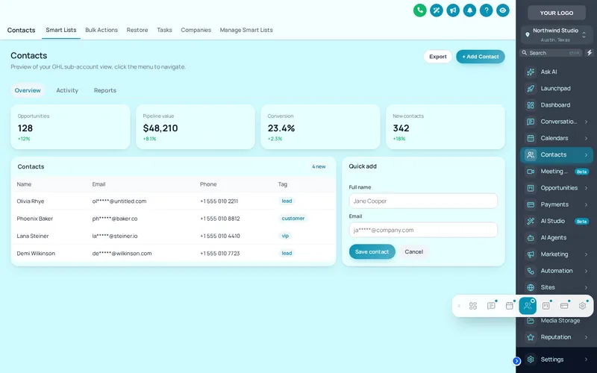The width and height of the screenshot is (597, 373).
Task: Click the green phone dialer icon
Action: coord(419,10)
